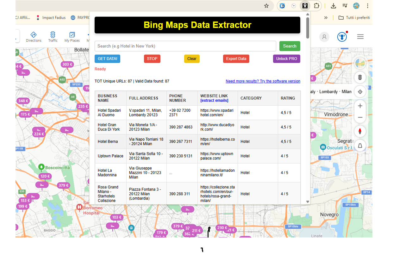This screenshot has width=405, height=253.
Task: Open the Chrome Extensions puzzle icon
Action: (316, 6)
